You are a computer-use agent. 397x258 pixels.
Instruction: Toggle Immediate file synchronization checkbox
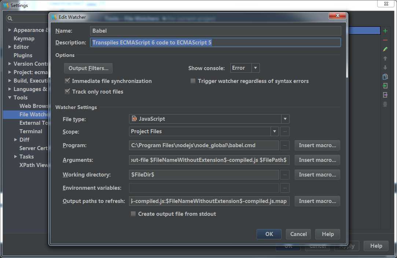point(67,81)
